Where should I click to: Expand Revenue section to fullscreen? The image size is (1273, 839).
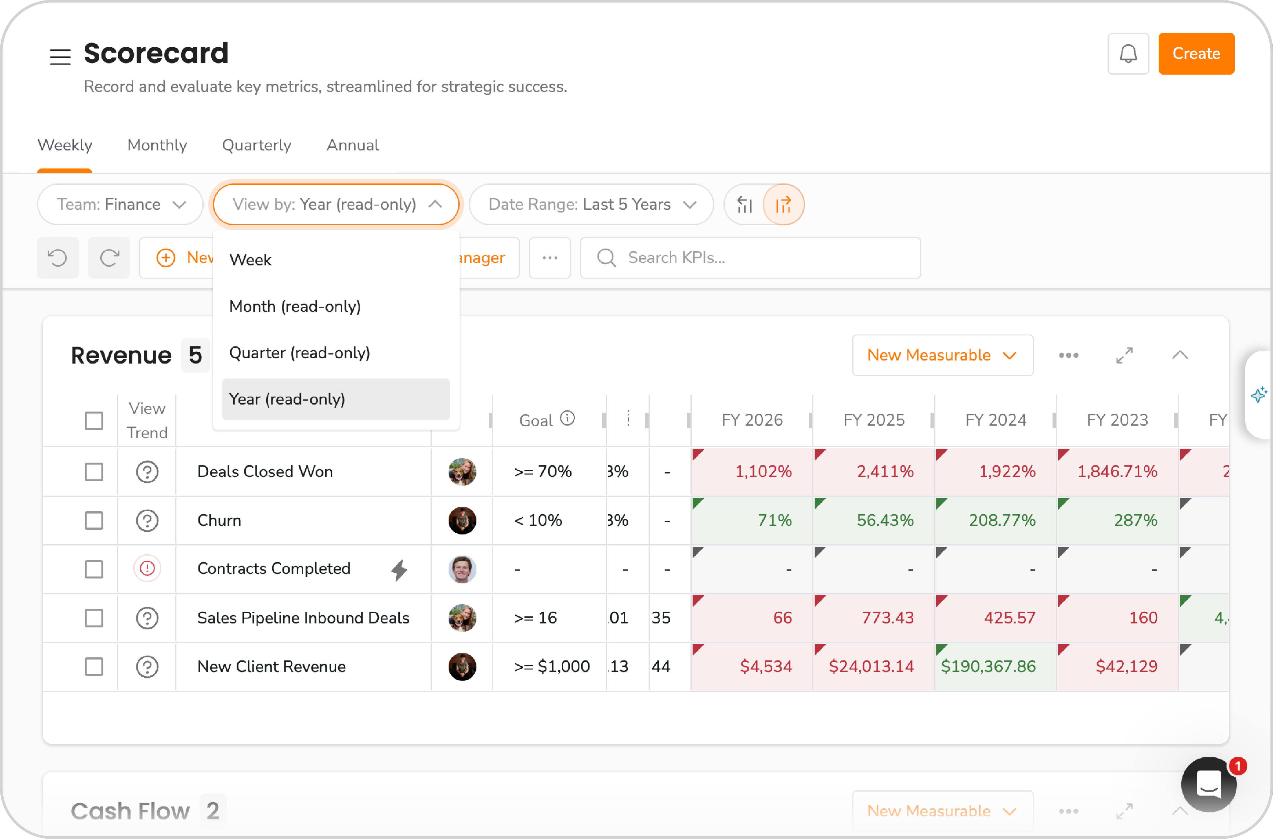[1124, 355]
